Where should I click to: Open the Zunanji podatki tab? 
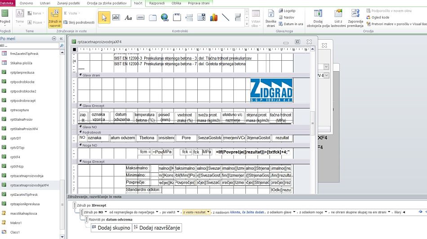click(68, 3)
